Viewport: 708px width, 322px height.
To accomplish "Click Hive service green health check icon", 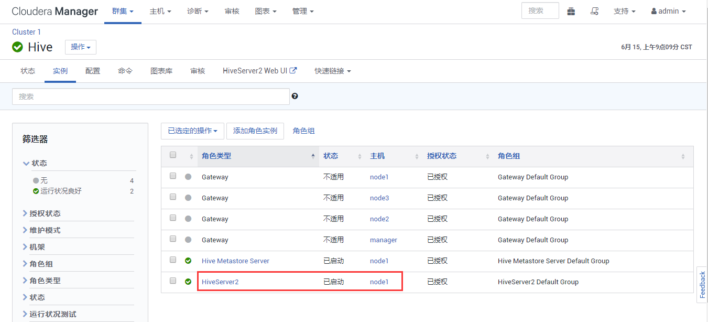I will click(17, 47).
